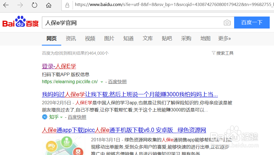Image resolution: width=274 pixels, height=155 pixels.
Task: Open the 图片 tab
Action: pos(109,38)
